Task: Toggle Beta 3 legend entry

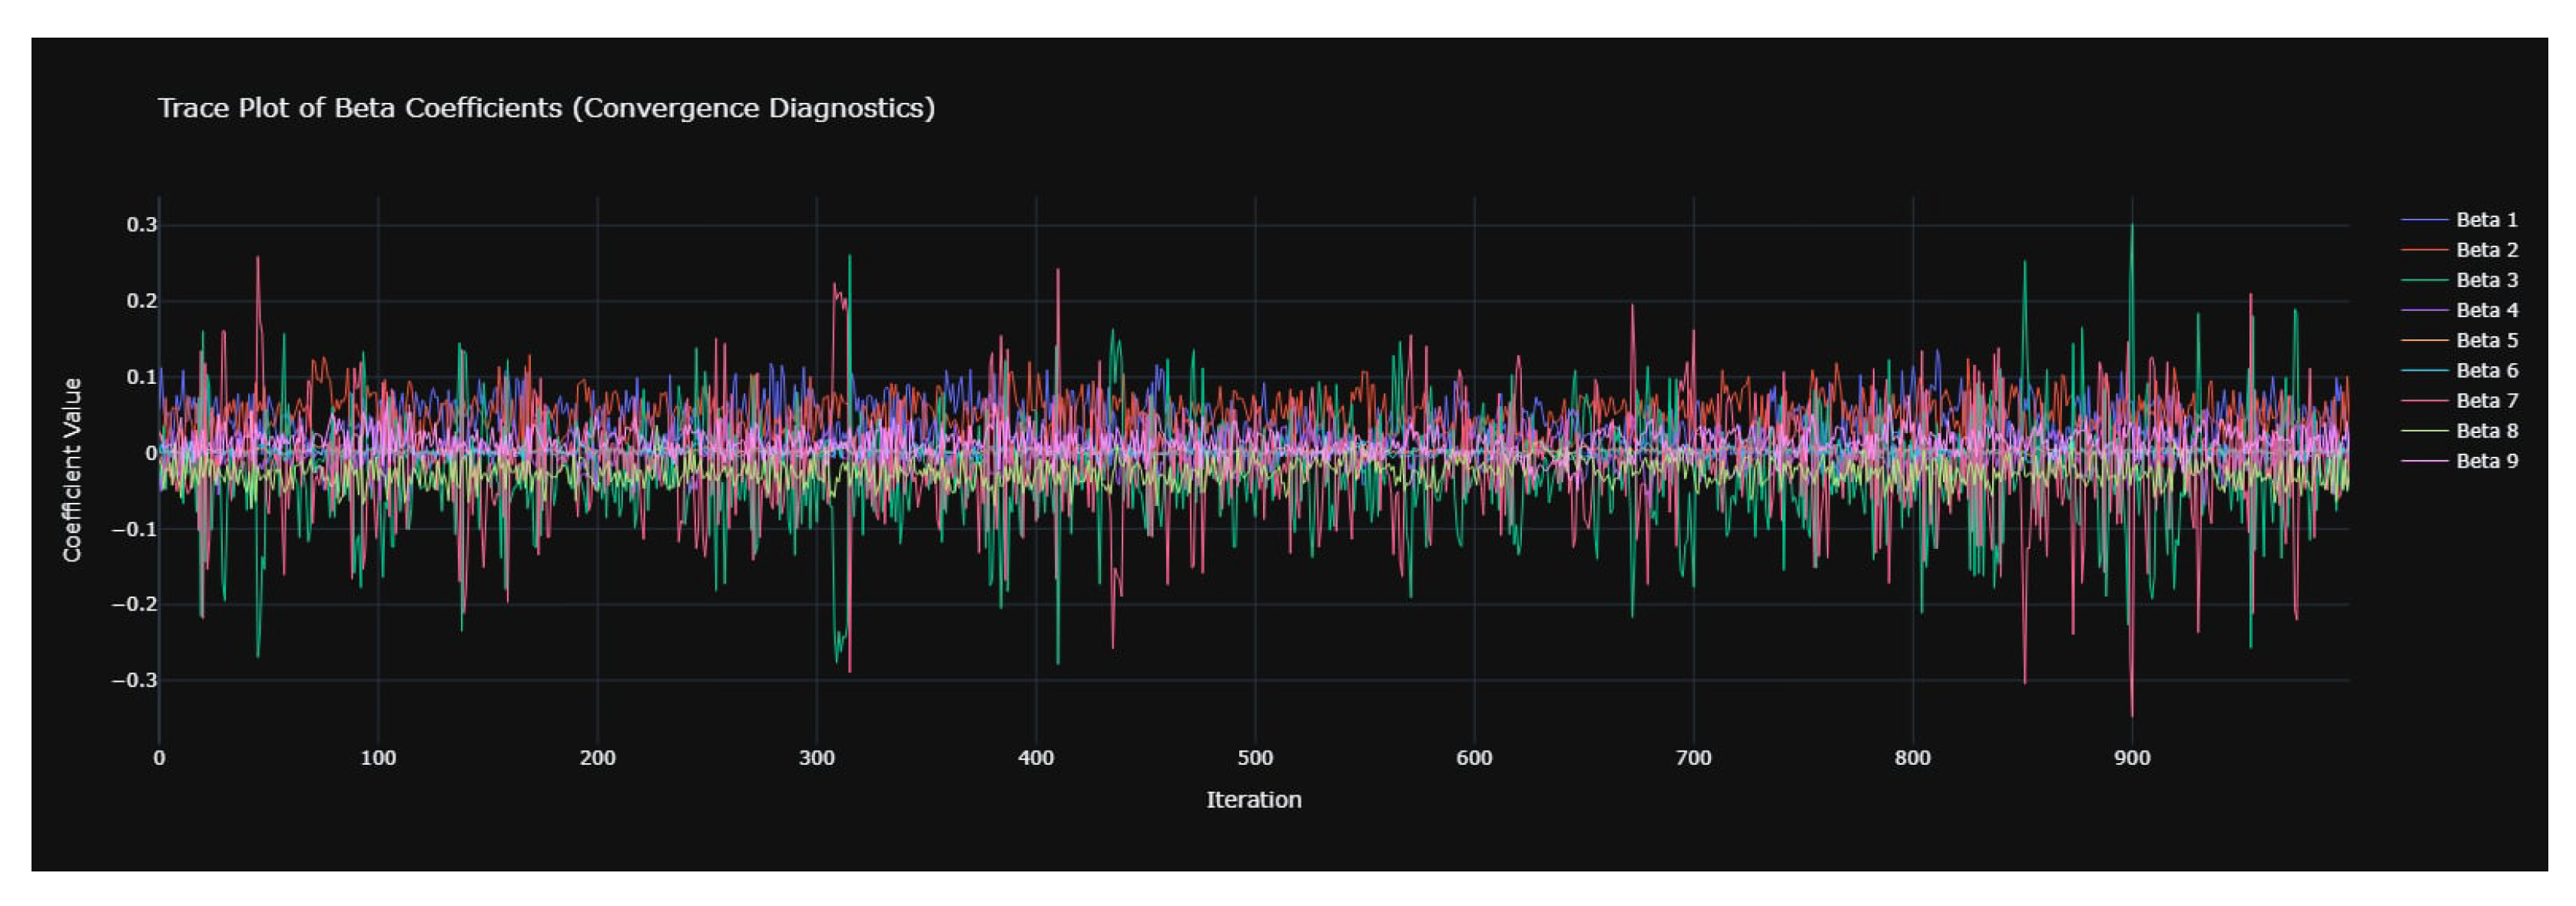Action: (2485, 279)
